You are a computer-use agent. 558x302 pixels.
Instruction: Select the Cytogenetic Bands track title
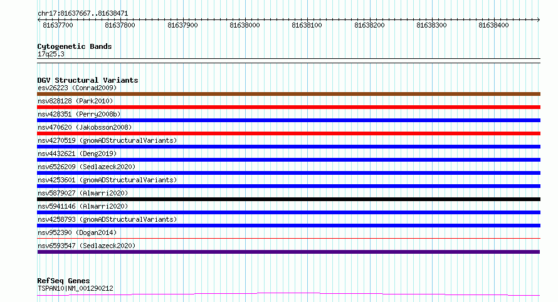(x=75, y=46)
